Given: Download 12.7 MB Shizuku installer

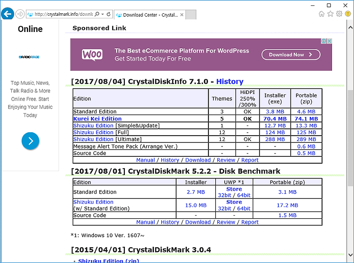Looking at the screenshot, I should [x=275, y=125].
